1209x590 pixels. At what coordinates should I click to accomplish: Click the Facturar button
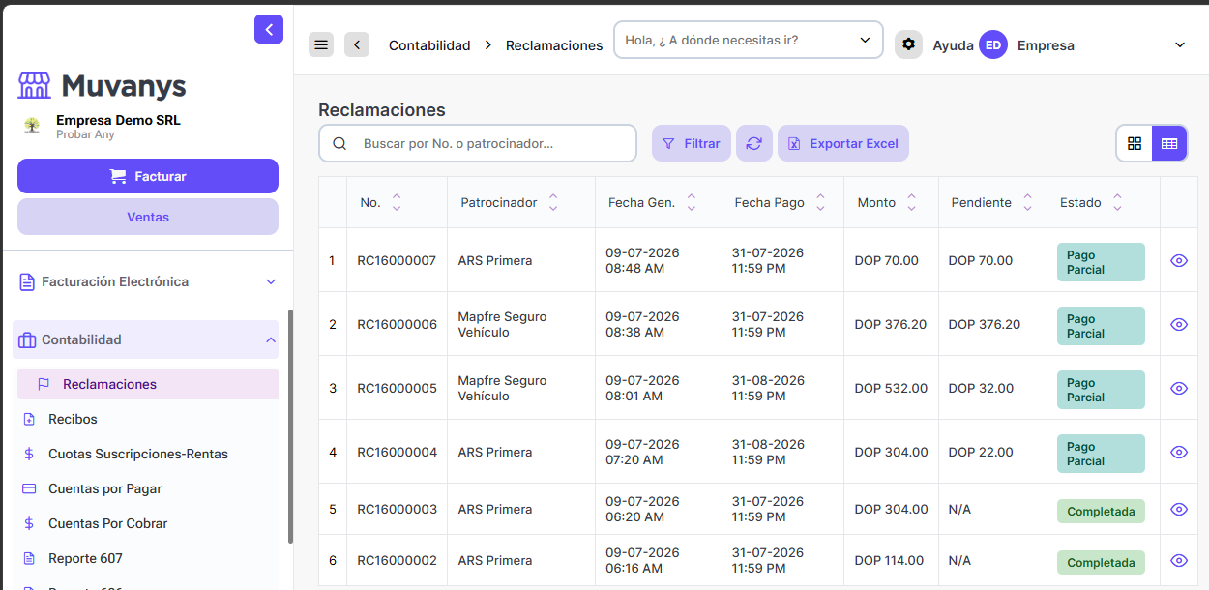click(148, 176)
